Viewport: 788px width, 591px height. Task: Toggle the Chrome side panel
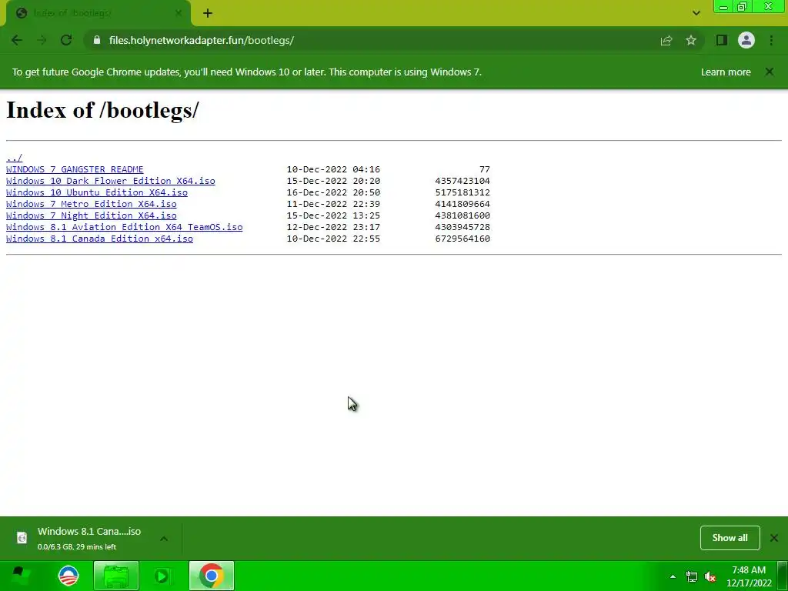pos(722,40)
